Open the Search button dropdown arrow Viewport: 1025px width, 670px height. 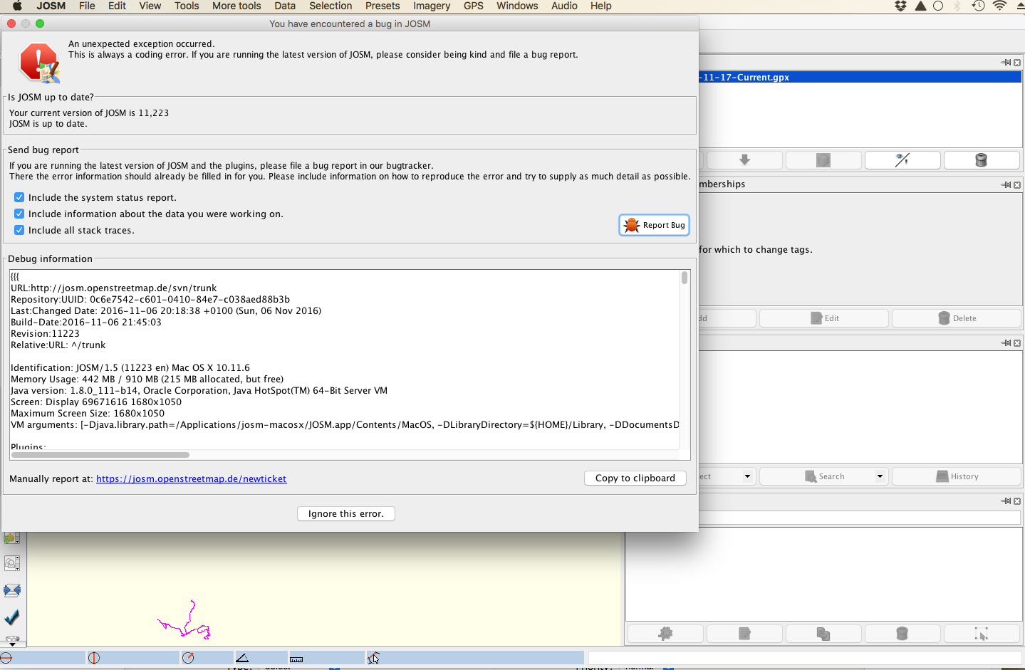pos(880,476)
